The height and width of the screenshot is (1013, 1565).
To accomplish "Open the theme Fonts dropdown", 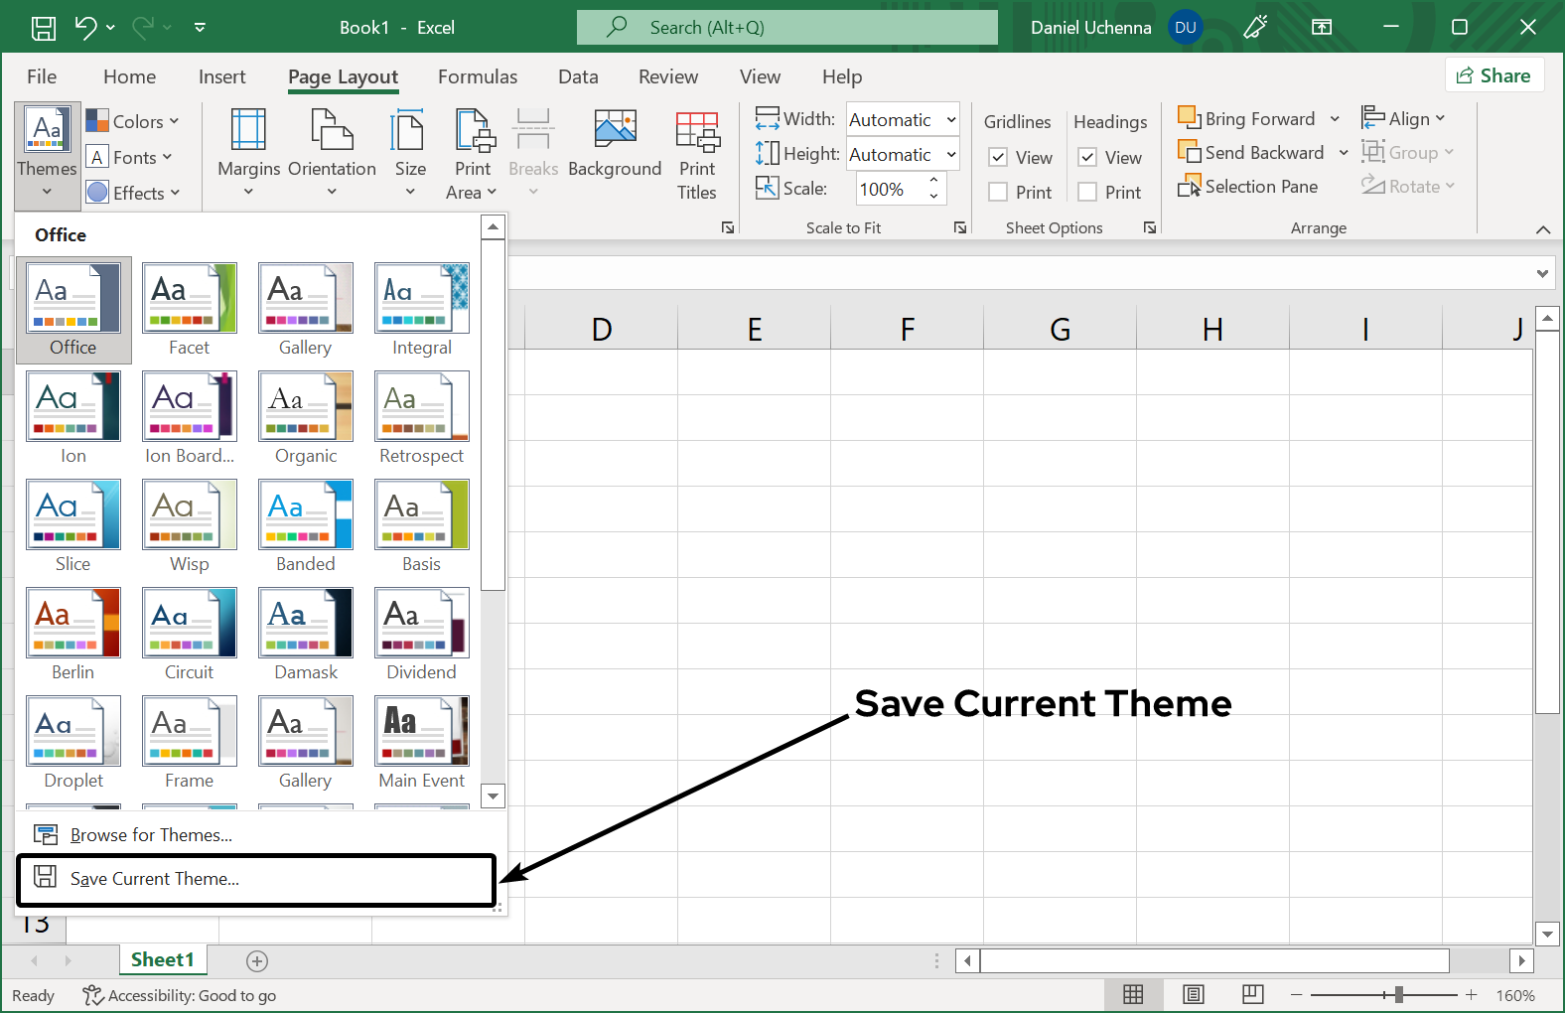I will point(130,157).
